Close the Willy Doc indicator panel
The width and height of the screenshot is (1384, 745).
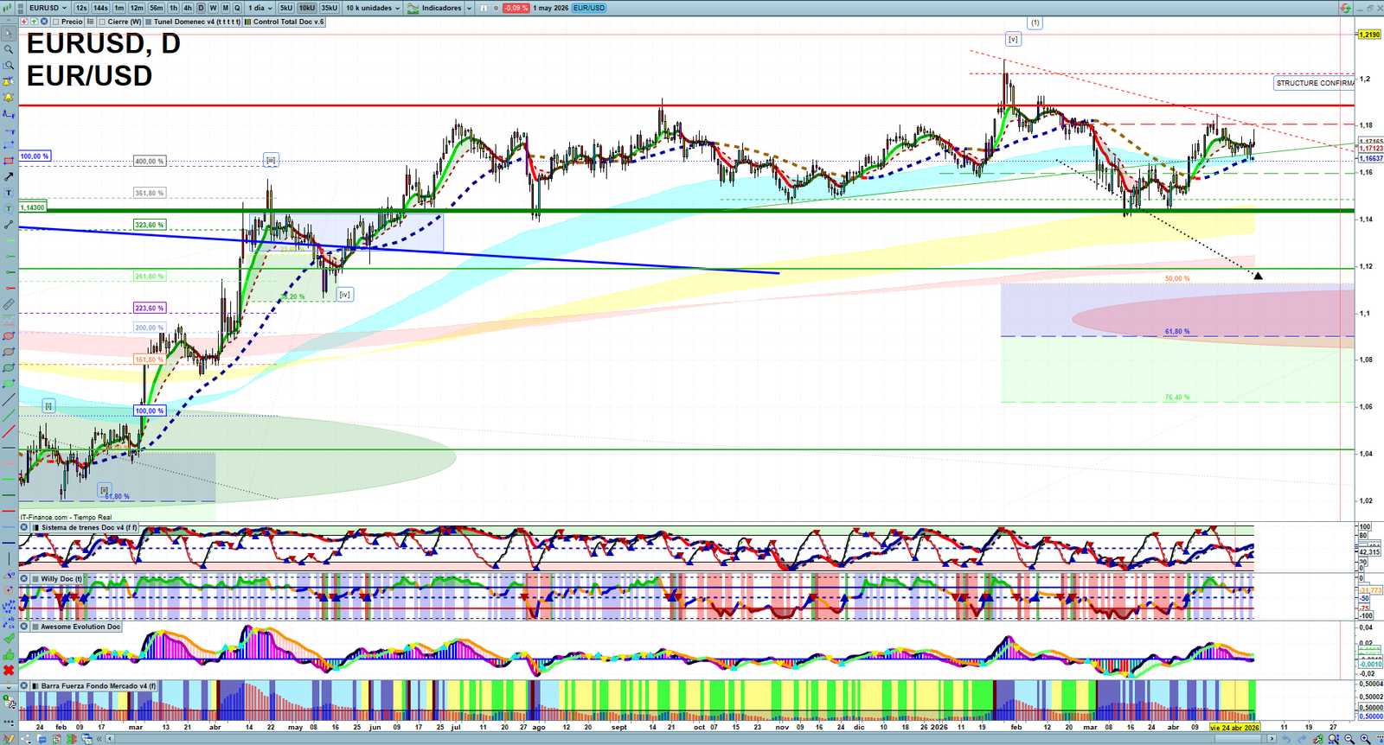point(24,579)
